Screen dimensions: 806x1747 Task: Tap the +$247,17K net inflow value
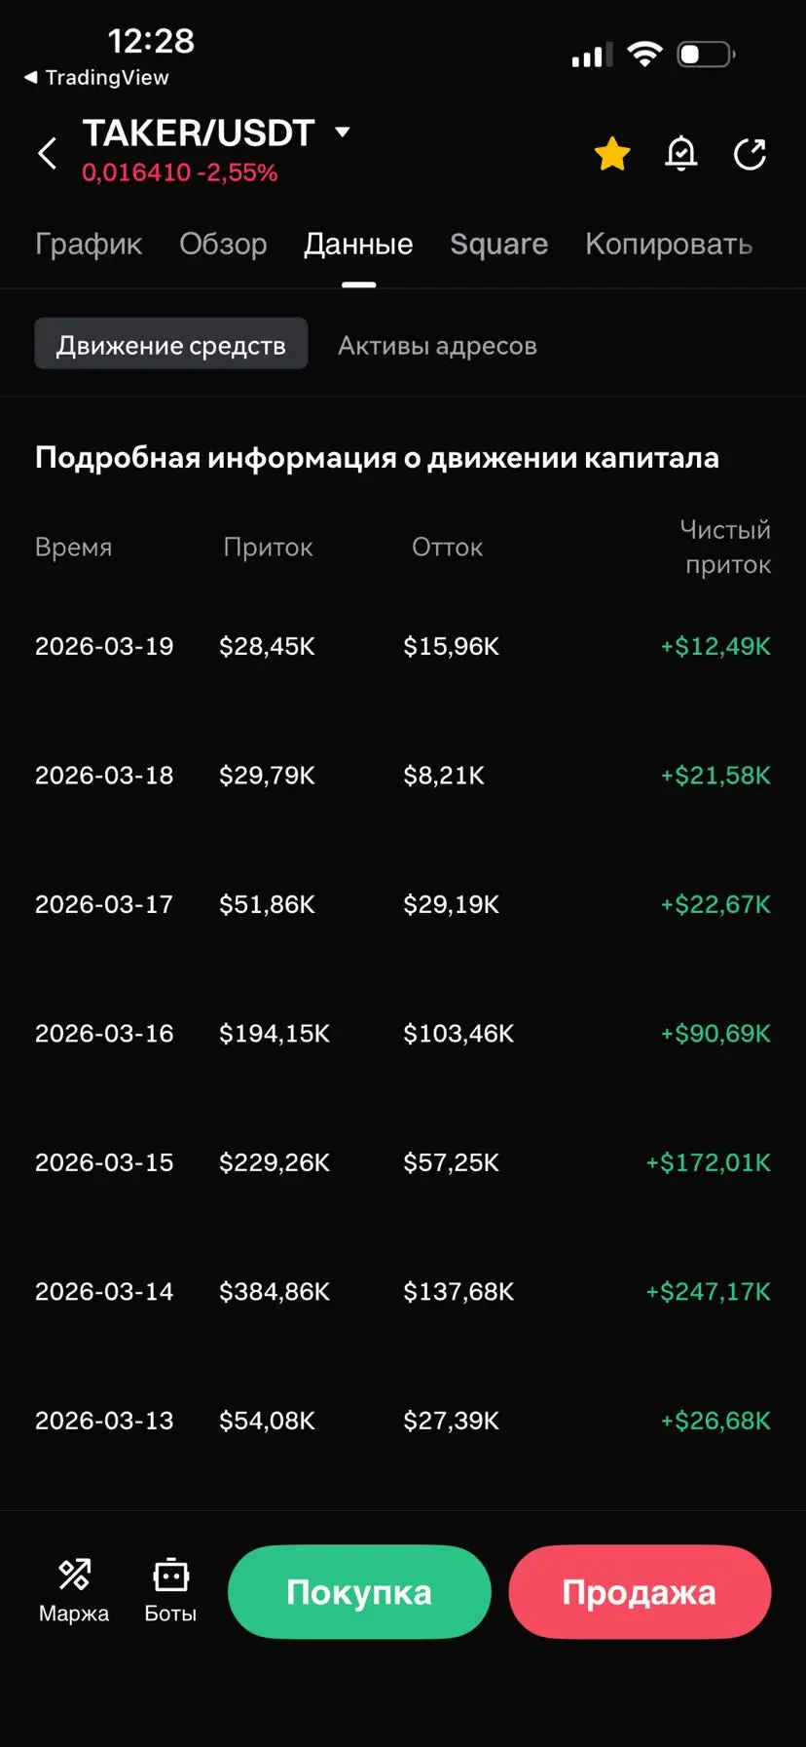(708, 1292)
